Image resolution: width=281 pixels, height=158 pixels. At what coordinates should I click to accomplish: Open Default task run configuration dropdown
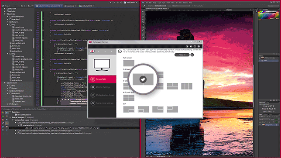[x=131, y=3]
